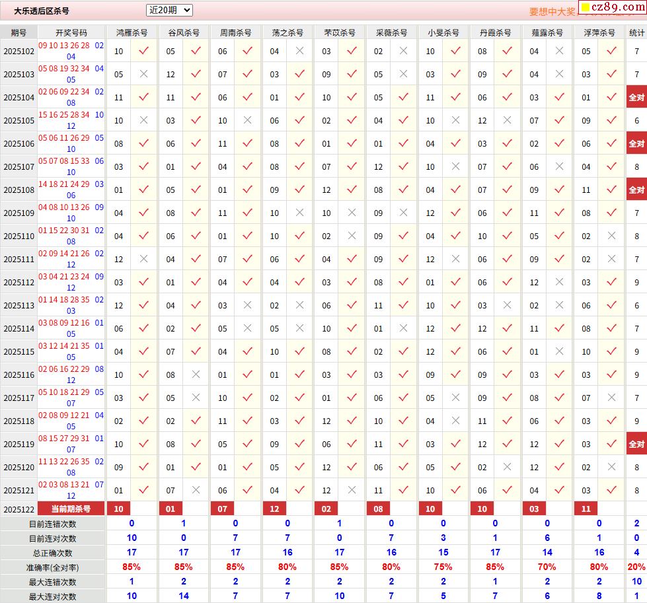This screenshot has height=603, width=647.
Task: Open the 近20期 period dropdown
Action: (x=169, y=10)
